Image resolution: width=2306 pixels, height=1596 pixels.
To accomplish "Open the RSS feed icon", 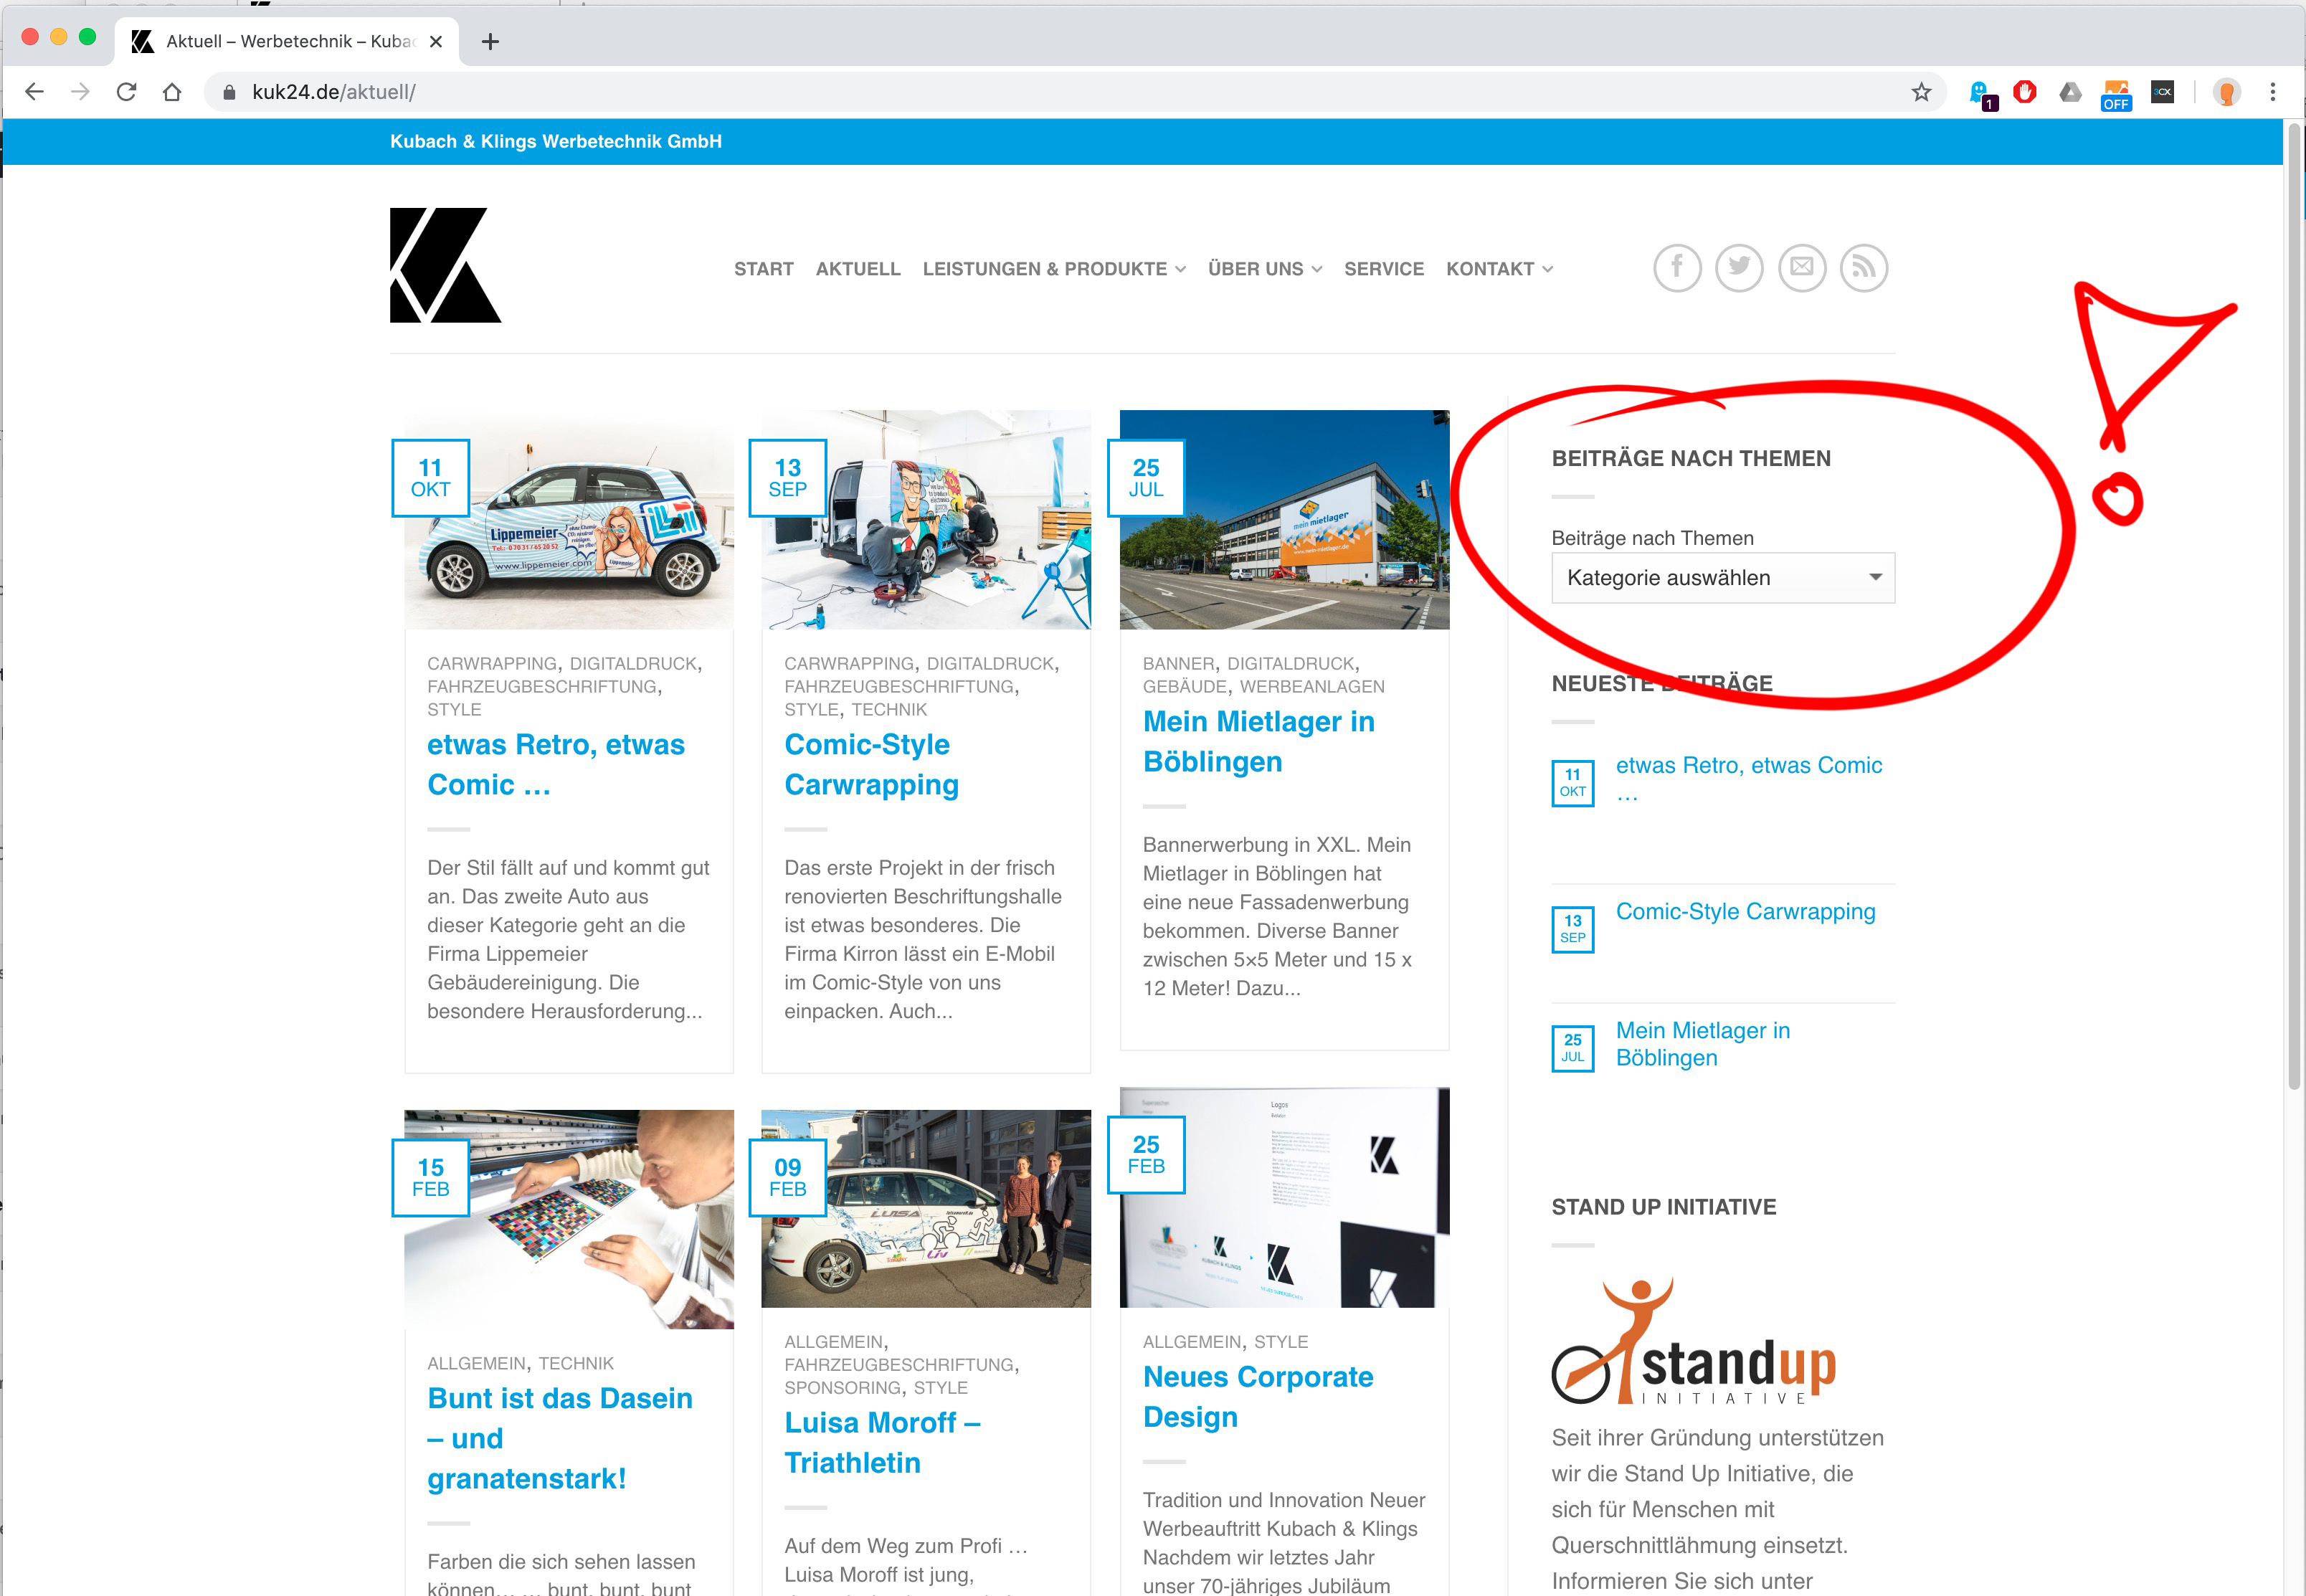I will point(1864,268).
